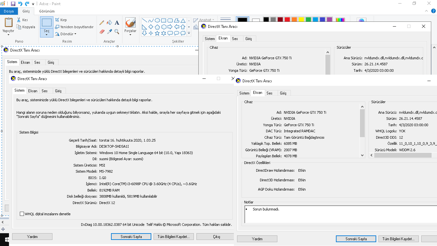Choose the Rounded rectangle shape

pyautogui.click(x=170, y=20)
